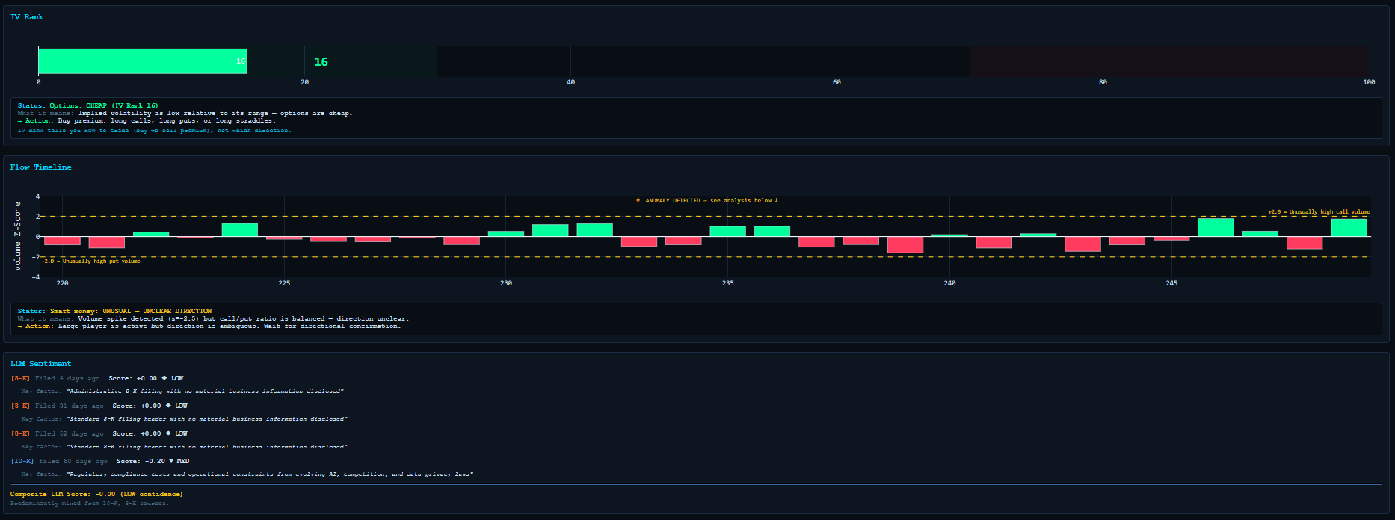
Task: Click the last green bar in Flow Timeline
Action: point(1349,228)
